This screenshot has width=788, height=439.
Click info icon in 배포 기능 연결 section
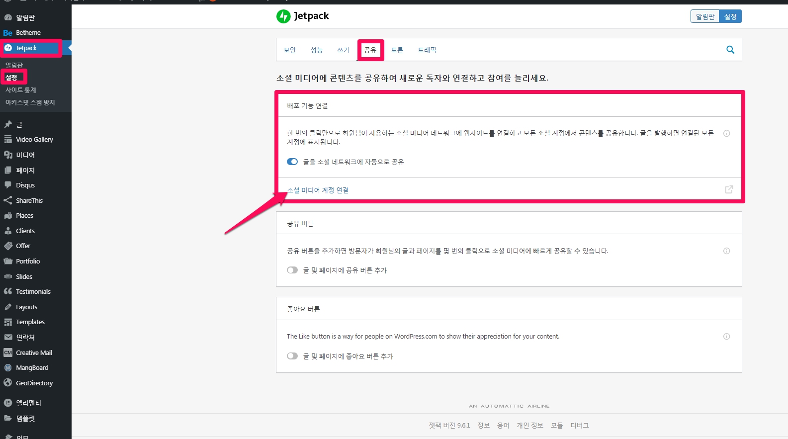click(x=726, y=133)
